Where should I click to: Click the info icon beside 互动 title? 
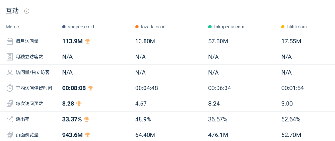(x=27, y=11)
